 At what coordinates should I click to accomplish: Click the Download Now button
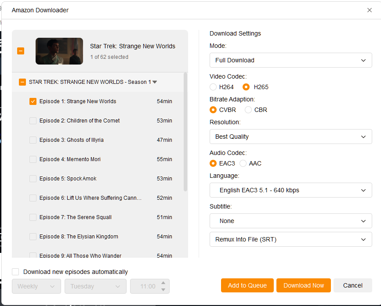(303, 285)
